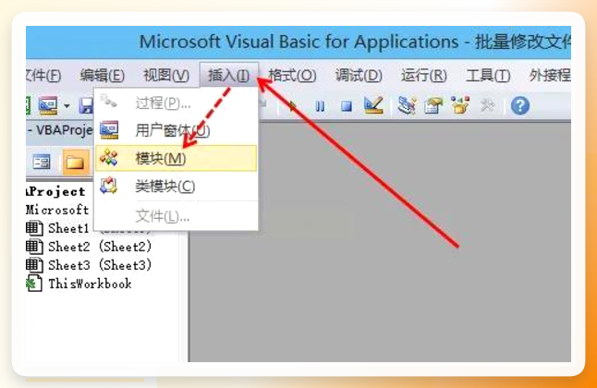Open the 运行(R) menu

pyautogui.click(x=424, y=76)
